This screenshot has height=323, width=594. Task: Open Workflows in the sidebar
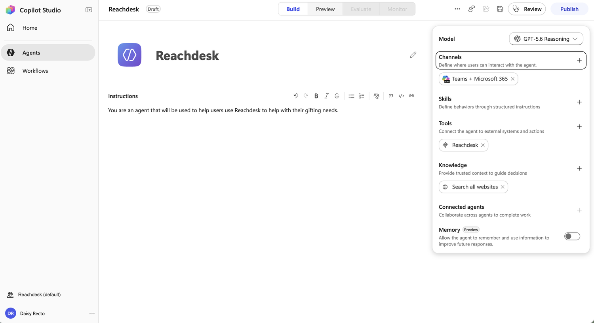click(48, 71)
